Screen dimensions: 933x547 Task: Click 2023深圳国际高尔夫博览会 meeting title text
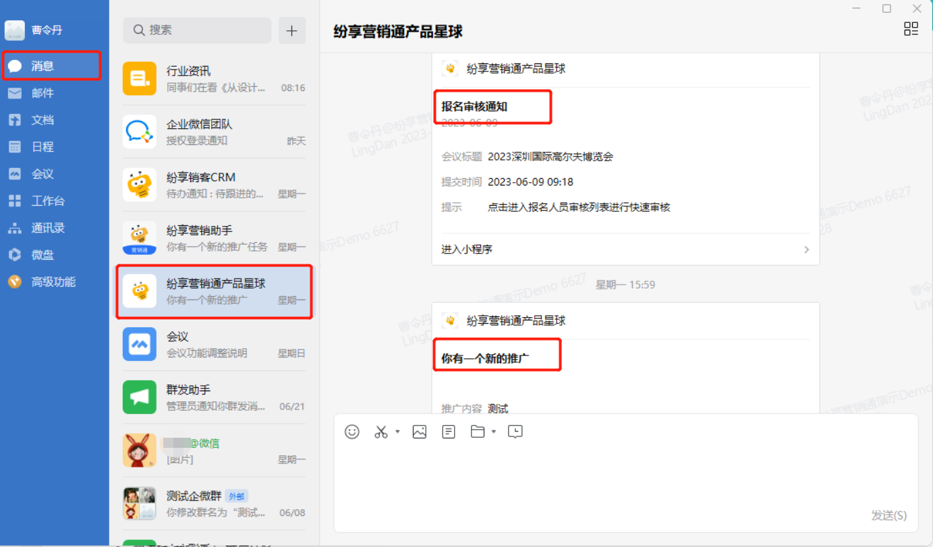pos(550,157)
